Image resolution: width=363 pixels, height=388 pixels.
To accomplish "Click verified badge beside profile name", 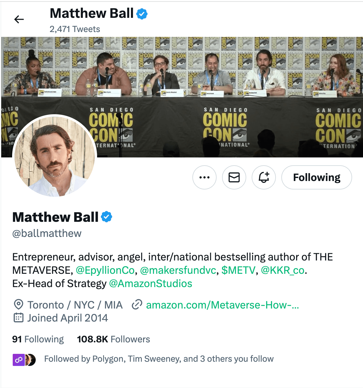I will click(106, 217).
